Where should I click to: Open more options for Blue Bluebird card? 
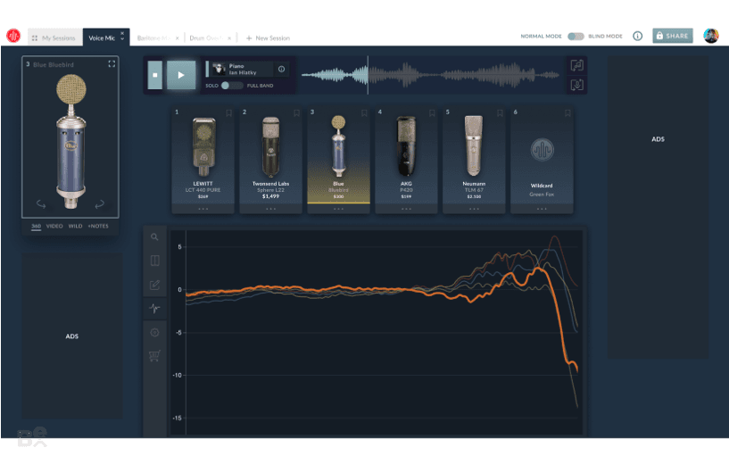click(x=338, y=209)
